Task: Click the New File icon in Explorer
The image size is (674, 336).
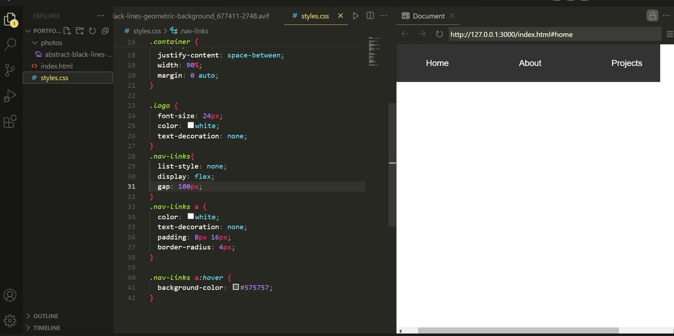Action: pos(67,31)
